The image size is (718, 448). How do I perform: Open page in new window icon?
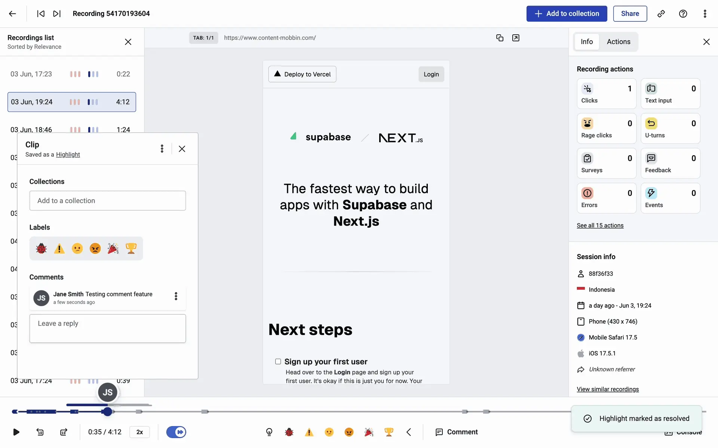(x=516, y=38)
